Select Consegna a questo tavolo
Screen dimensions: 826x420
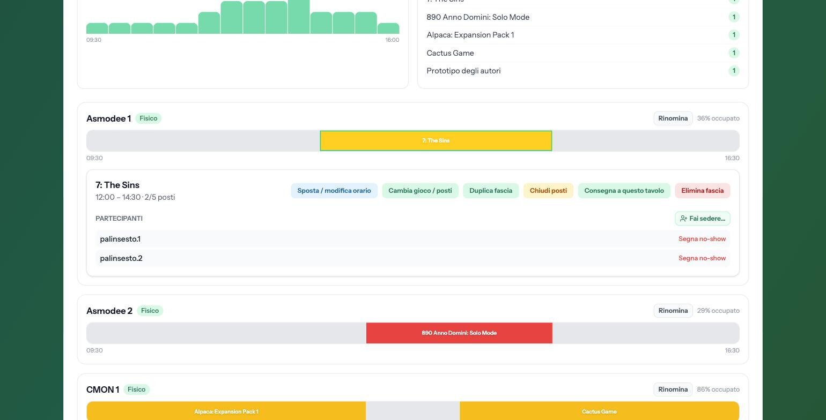pyautogui.click(x=624, y=191)
